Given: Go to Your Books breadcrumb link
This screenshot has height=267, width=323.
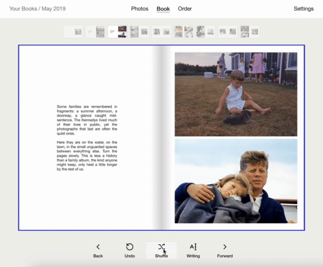Looking at the screenshot, I should 23,9.
